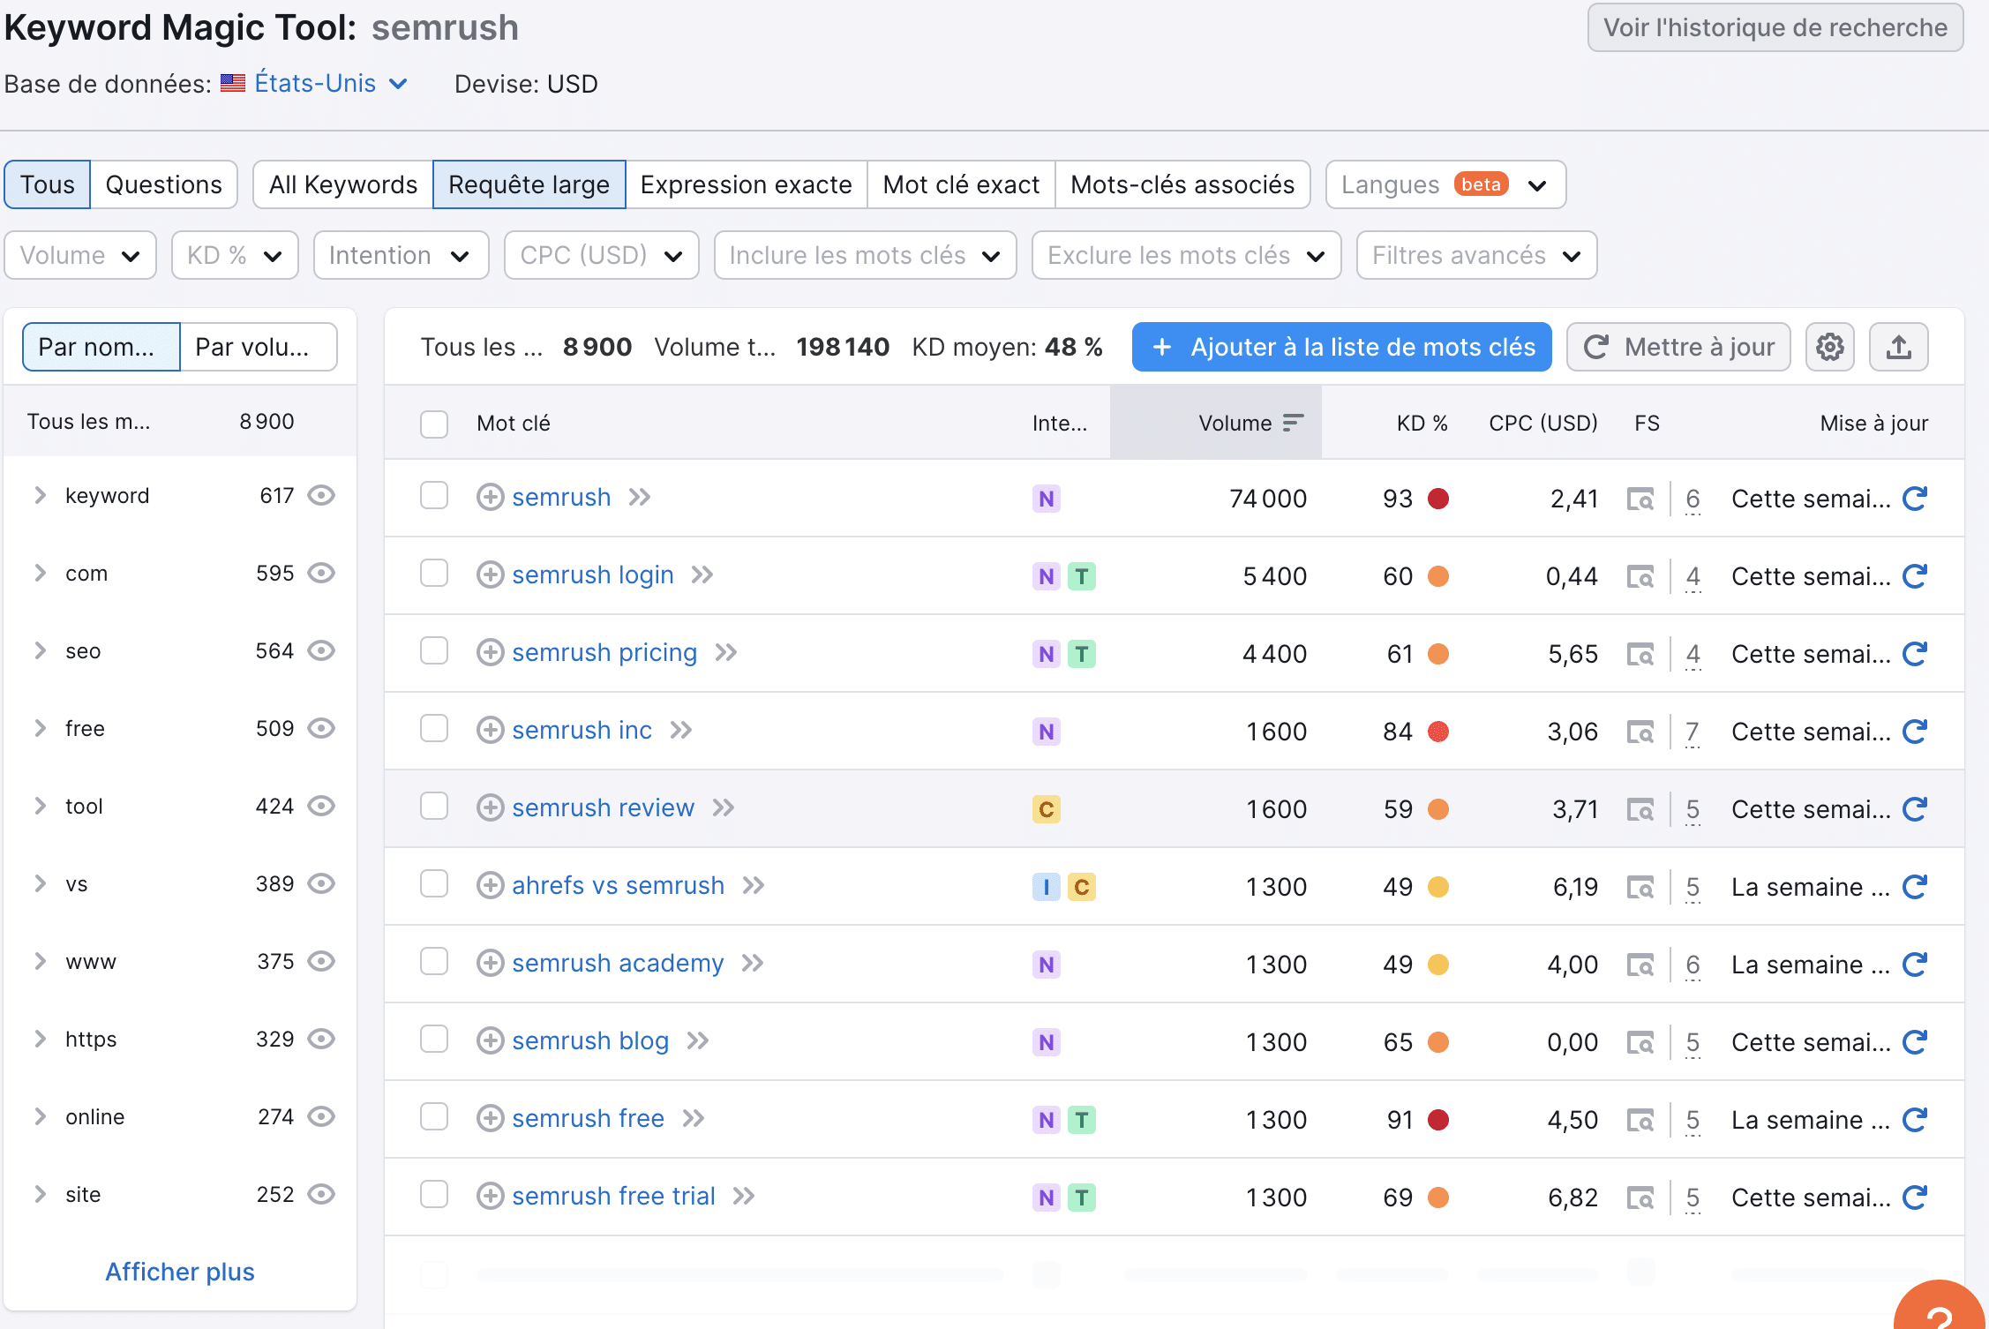Click the N intent badge for semrush inc
1989x1329 pixels.
(1047, 732)
